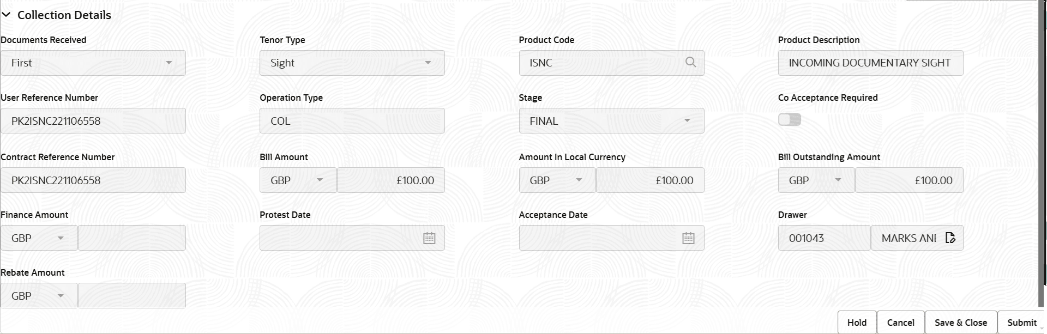Open the Finance Amount currency dropdown
This screenshot has width=1047, height=334.
tap(62, 238)
